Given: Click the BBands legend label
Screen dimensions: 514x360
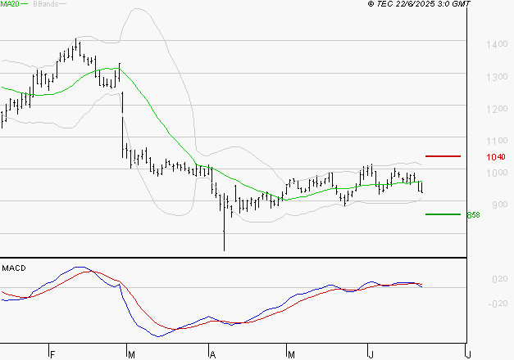Looking at the screenshot, I should point(46,4).
